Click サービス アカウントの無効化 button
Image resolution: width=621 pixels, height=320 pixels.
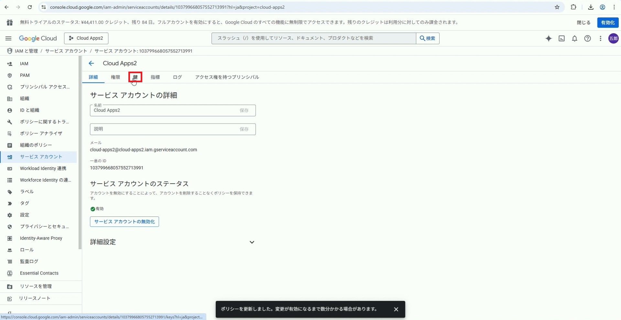click(124, 222)
